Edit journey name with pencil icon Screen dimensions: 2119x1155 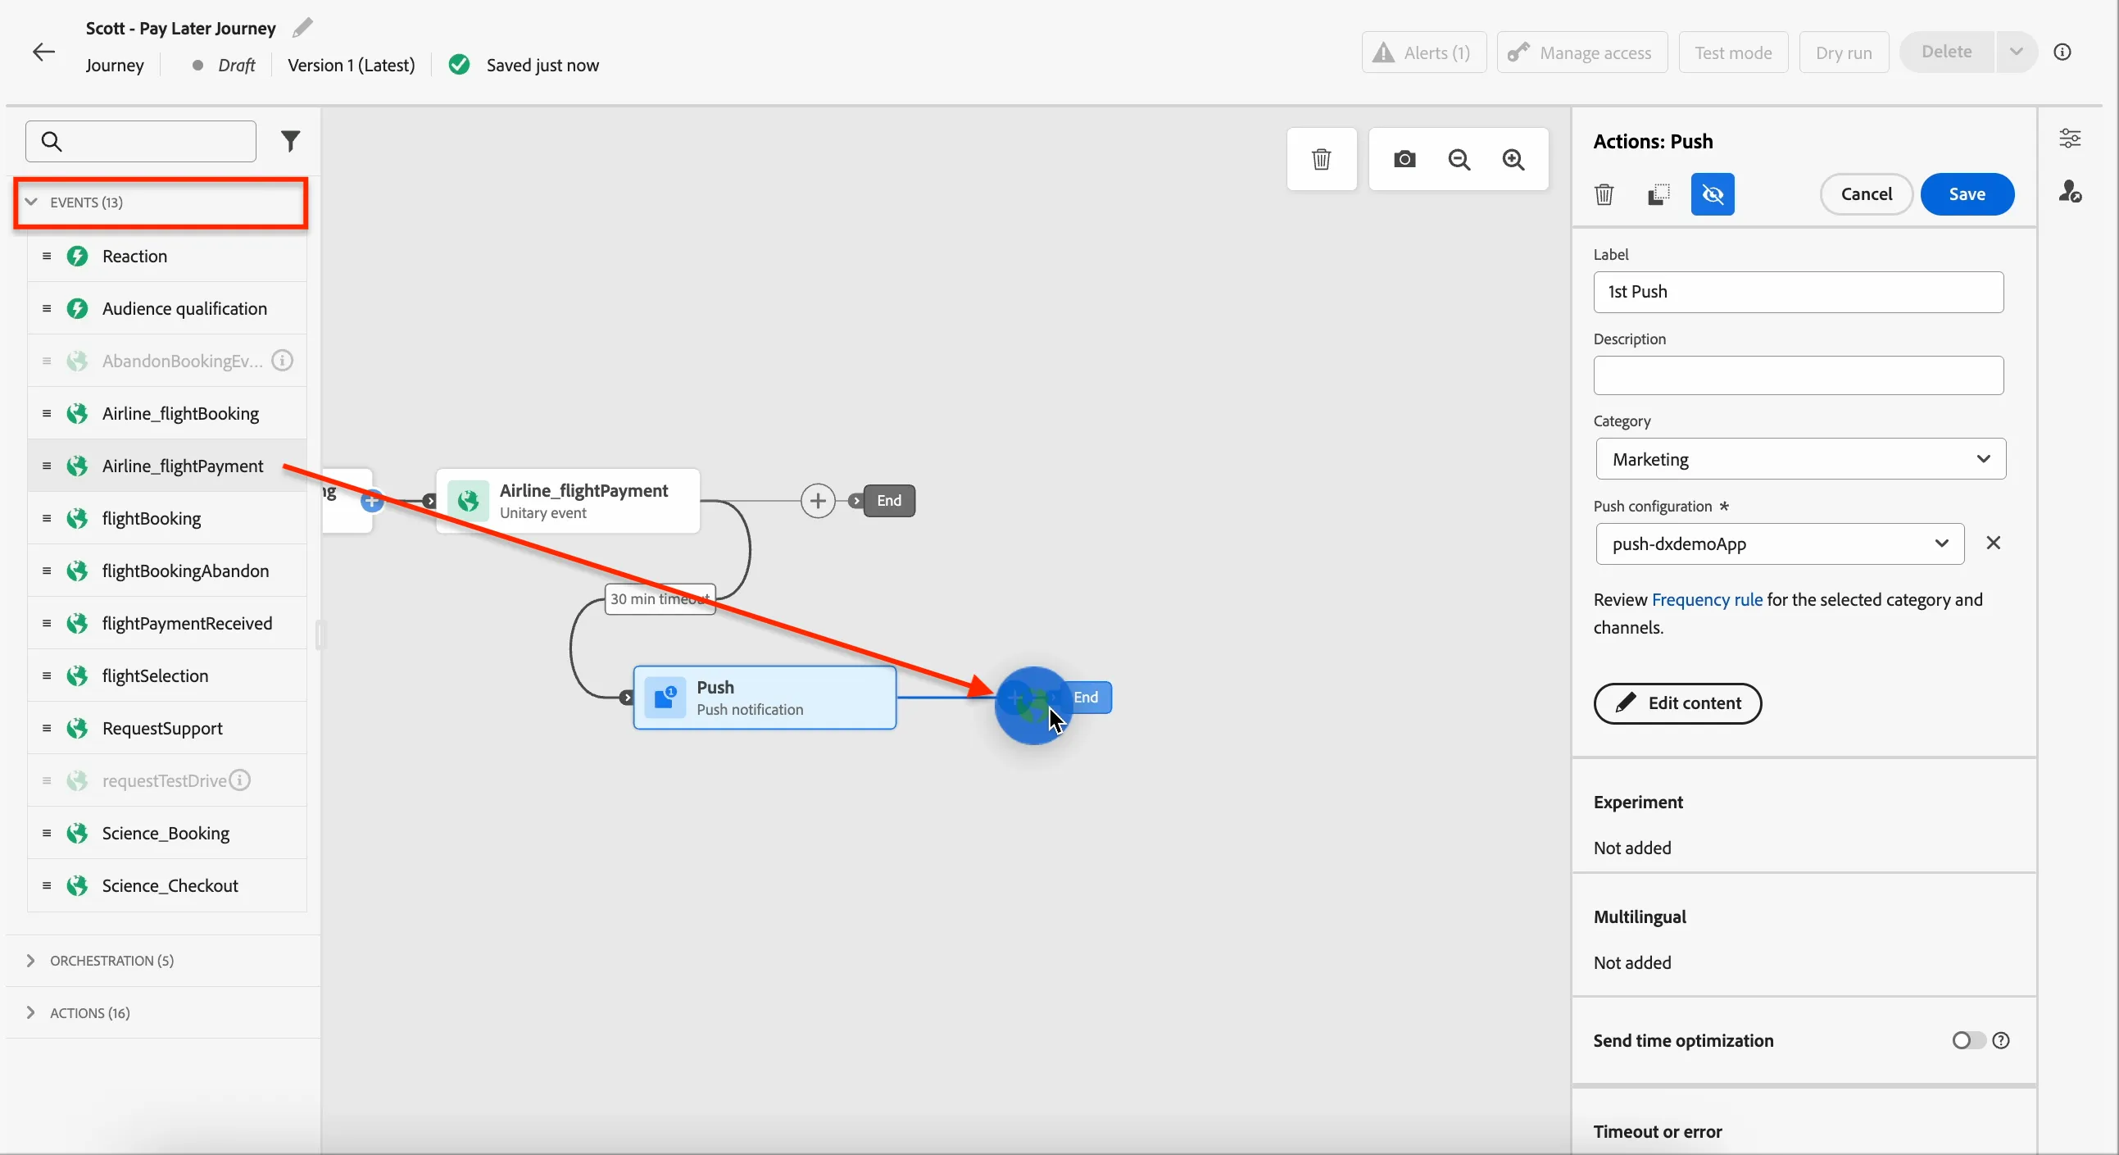pyautogui.click(x=302, y=28)
